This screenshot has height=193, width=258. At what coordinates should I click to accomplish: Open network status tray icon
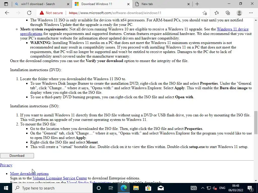point(209,188)
